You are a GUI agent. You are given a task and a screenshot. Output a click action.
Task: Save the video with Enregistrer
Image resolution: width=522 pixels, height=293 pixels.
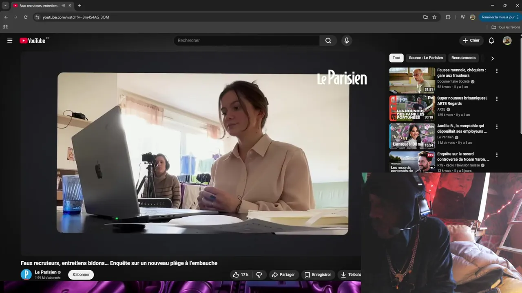click(x=318, y=275)
